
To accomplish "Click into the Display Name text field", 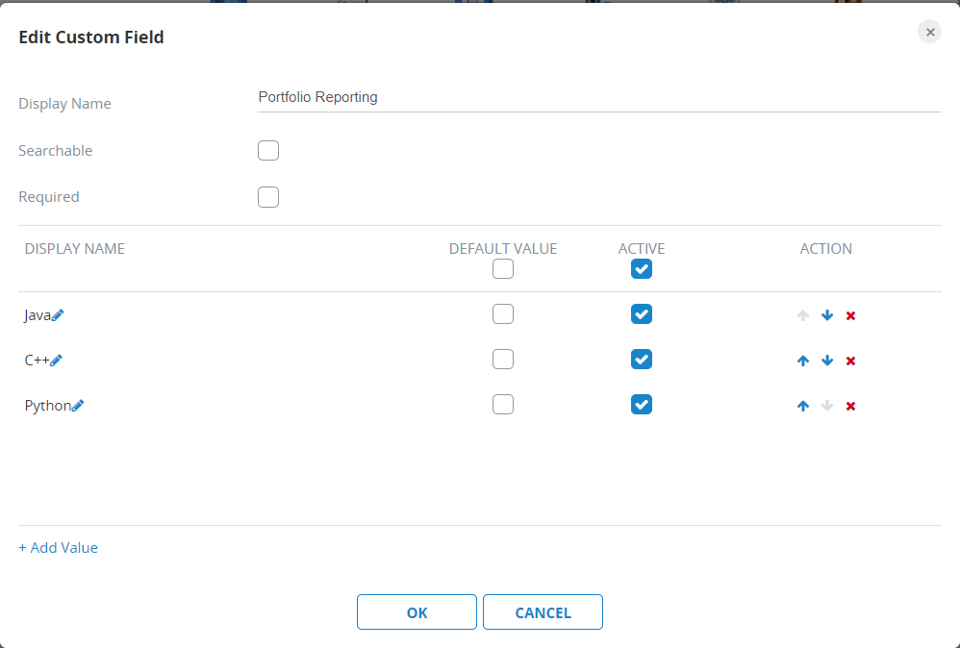I will tap(598, 97).
